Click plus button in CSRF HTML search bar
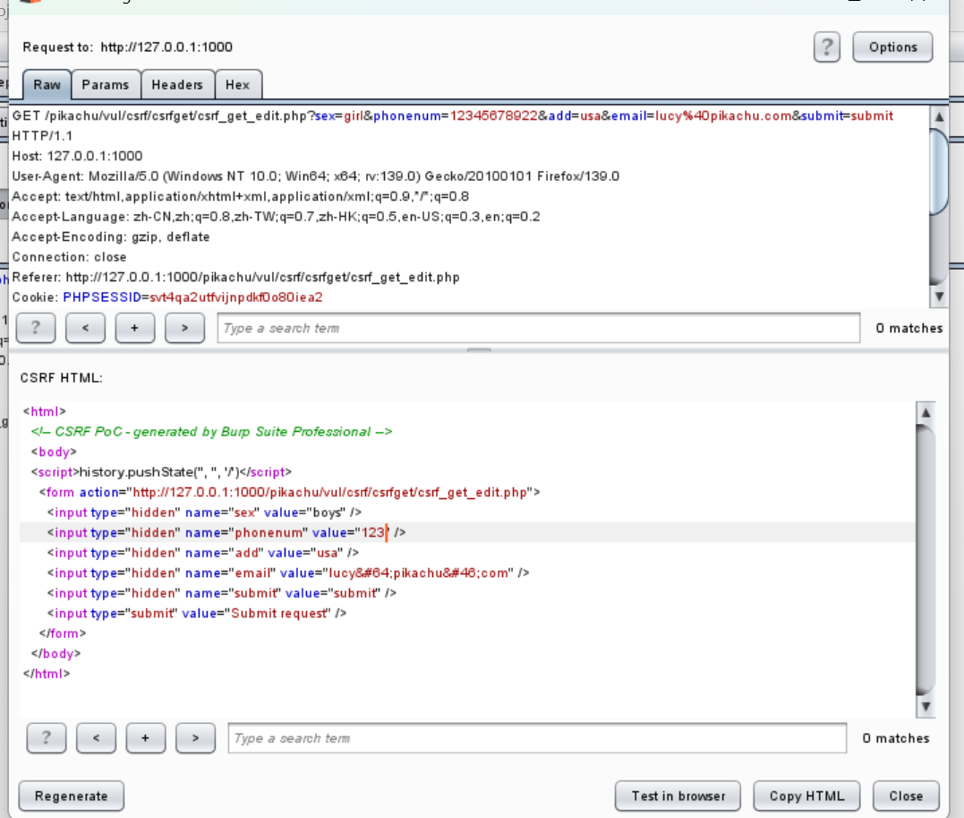 [x=146, y=738]
